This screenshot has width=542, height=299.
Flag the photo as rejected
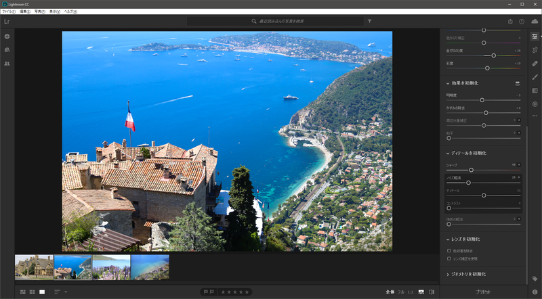click(211, 292)
